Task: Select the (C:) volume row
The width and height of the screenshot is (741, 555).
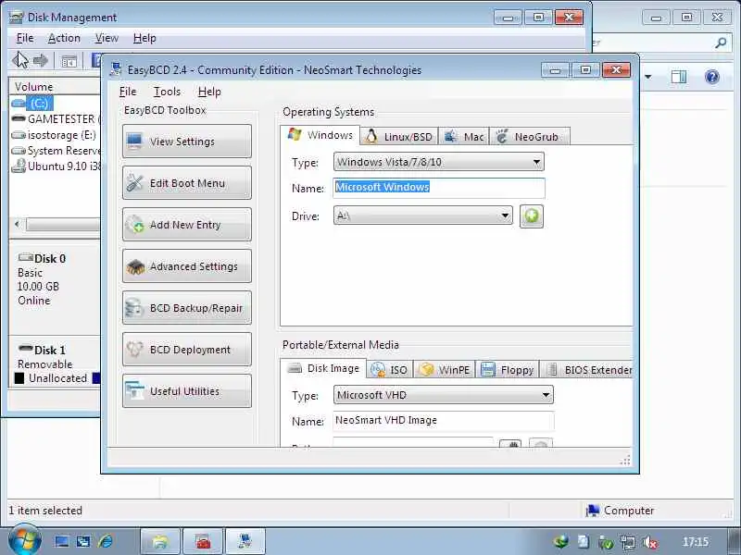Action: click(x=55, y=103)
